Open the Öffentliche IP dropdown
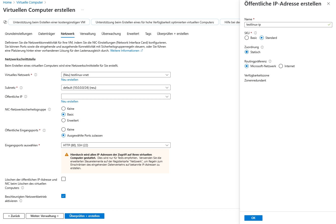 tap(116, 96)
